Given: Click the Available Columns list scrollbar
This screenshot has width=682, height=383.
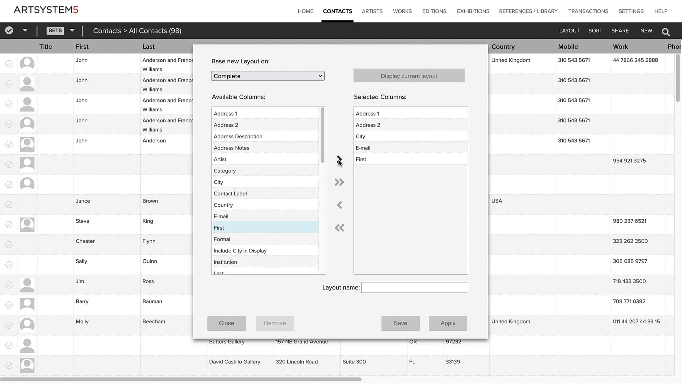Looking at the screenshot, I should point(322,135).
